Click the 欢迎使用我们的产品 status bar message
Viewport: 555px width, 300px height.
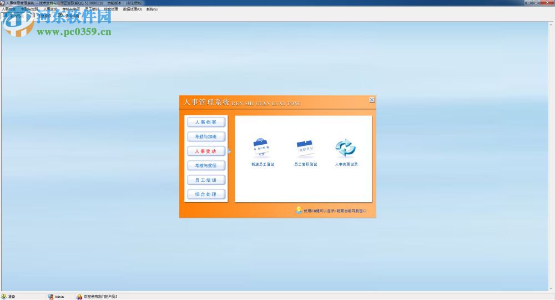pos(100,297)
